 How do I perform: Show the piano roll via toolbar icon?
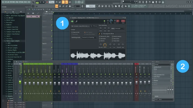(103, 6)
